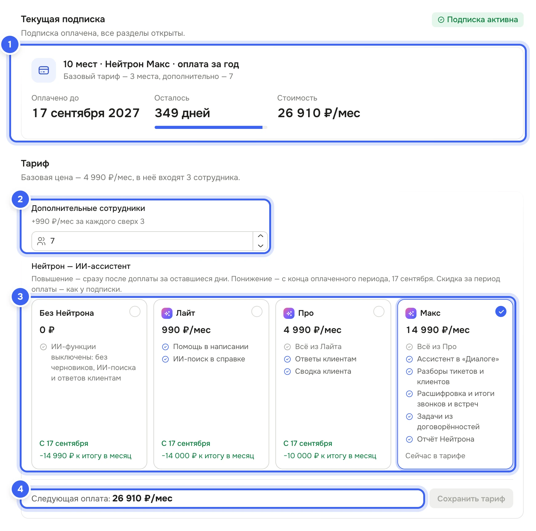Decrease additional employees with down arrow

tap(261, 246)
